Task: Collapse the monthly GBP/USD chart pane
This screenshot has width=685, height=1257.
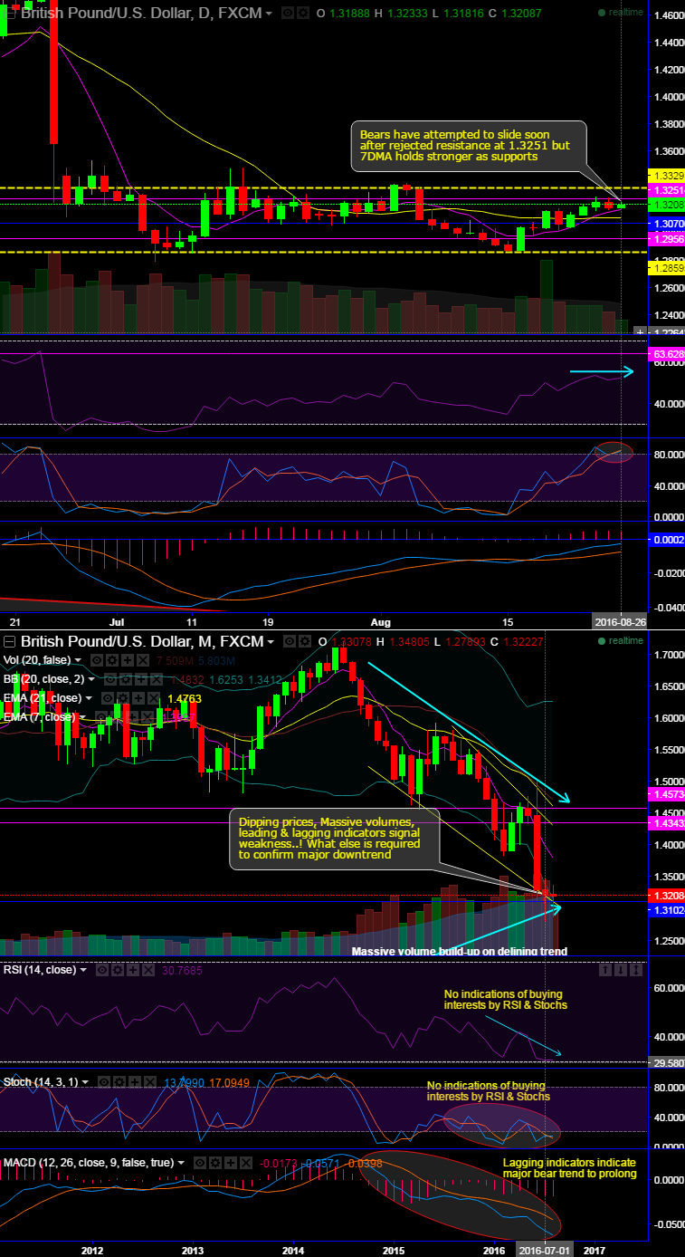Action: point(9,641)
